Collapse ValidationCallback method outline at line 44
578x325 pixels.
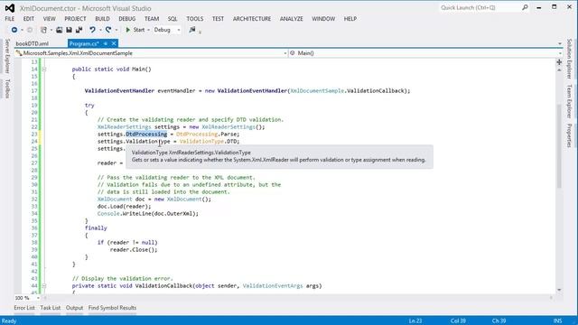tap(43, 285)
